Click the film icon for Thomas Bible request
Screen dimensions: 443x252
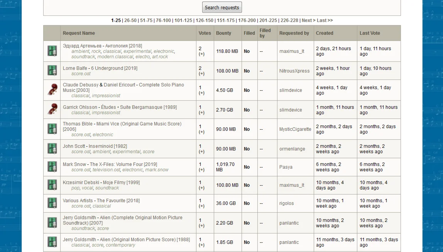[x=52, y=129]
